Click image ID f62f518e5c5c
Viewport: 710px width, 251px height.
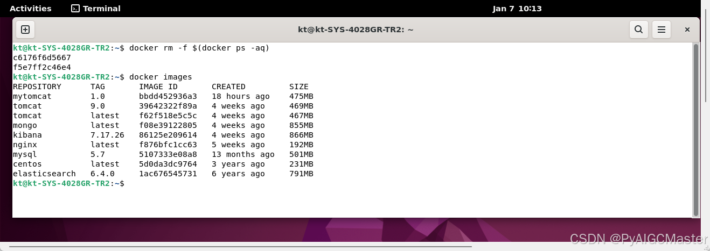pos(168,116)
